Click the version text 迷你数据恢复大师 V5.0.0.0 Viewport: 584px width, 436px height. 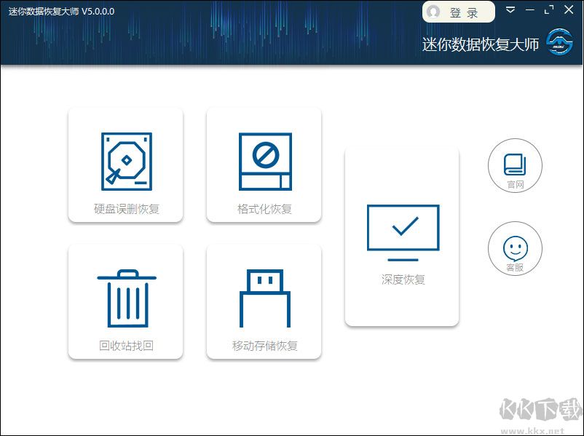coord(60,11)
